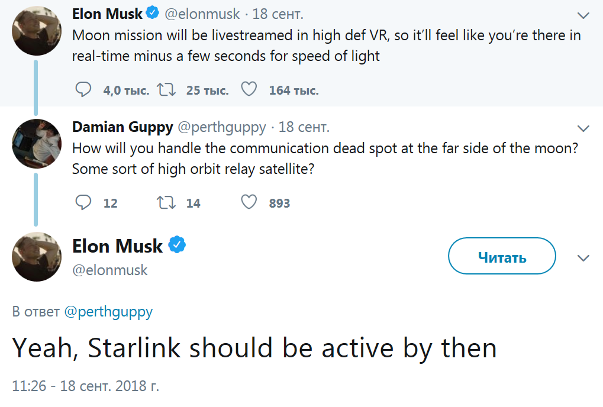Screen dimensions: 603x407
Task: Click @elonmusk handle under main tweet name
Action: coord(109,270)
